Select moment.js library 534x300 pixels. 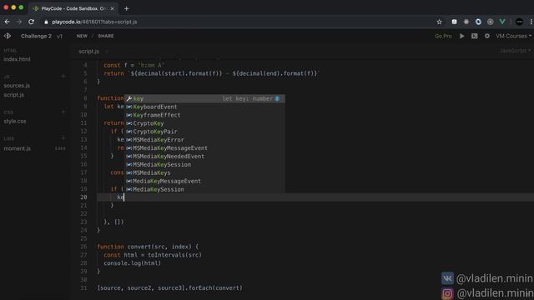(x=18, y=148)
